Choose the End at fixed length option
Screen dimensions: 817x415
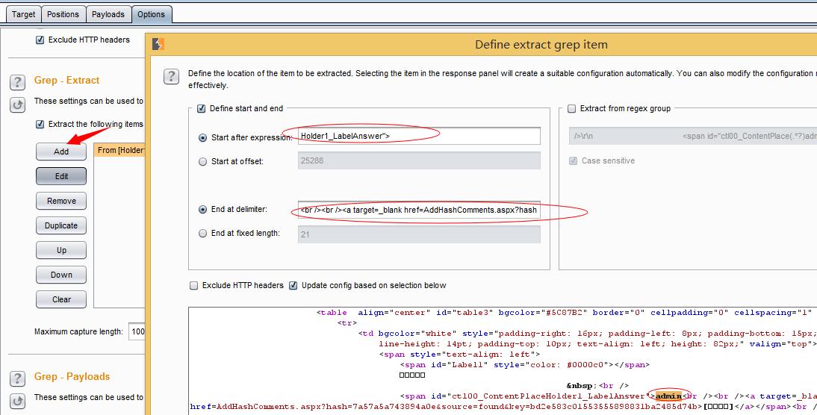203,233
